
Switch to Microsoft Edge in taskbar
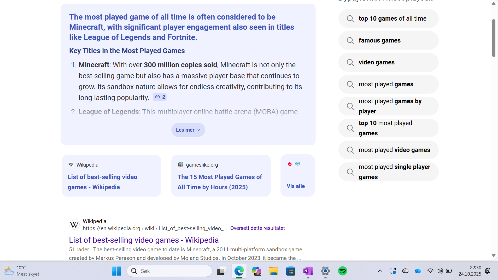(x=239, y=271)
